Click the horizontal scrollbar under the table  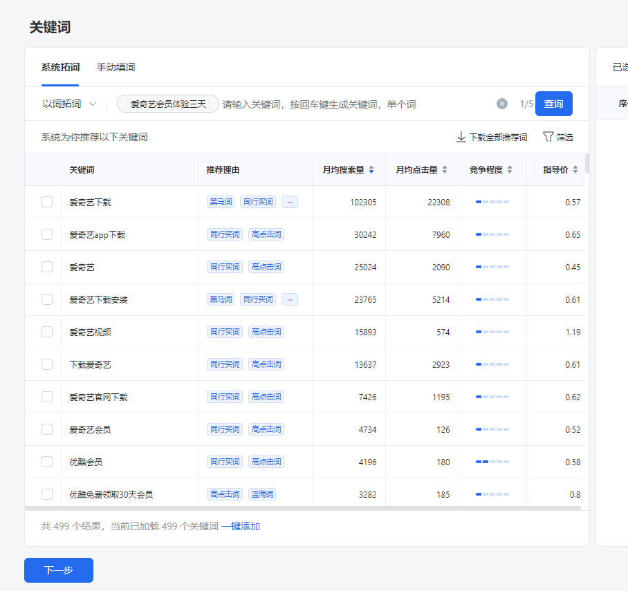[x=303, y=508]
